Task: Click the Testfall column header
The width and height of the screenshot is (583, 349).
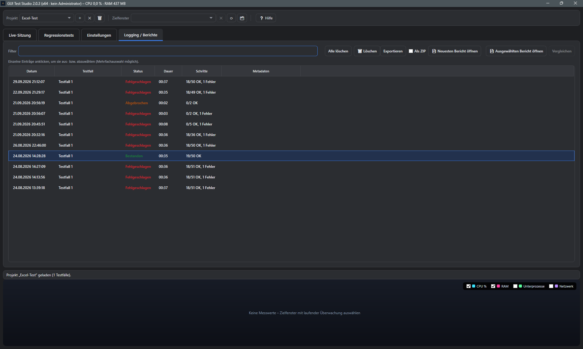Action: click(88, 71)
